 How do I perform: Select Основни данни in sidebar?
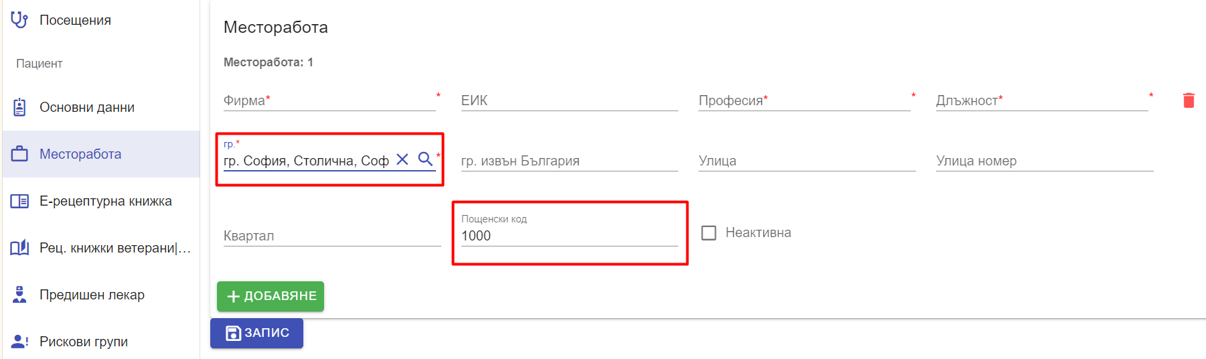click(x=101, y=107)
